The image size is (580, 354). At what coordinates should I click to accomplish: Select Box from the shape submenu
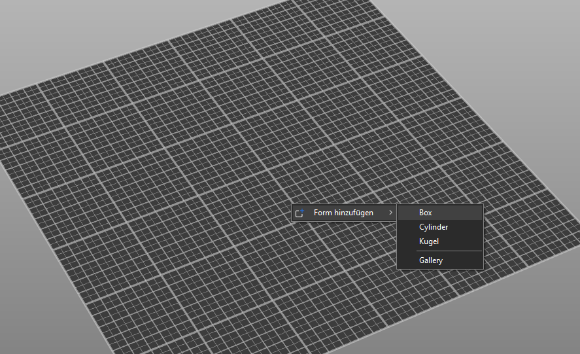point(440,213)
